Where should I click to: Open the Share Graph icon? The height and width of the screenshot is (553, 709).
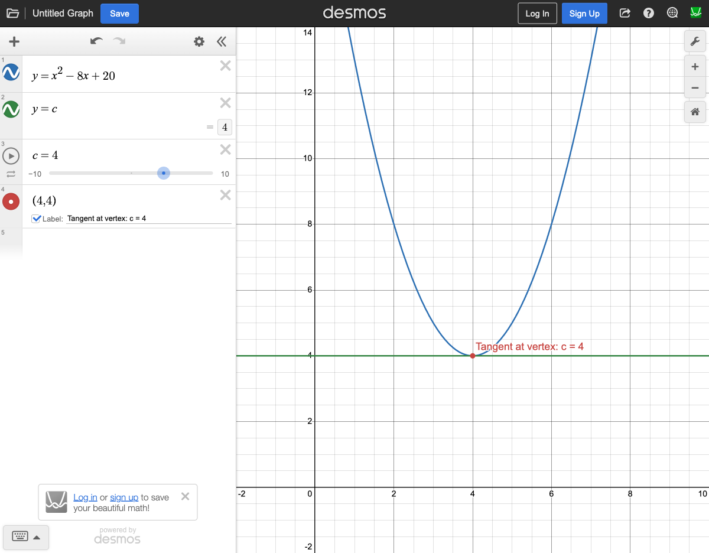point(625,13)
